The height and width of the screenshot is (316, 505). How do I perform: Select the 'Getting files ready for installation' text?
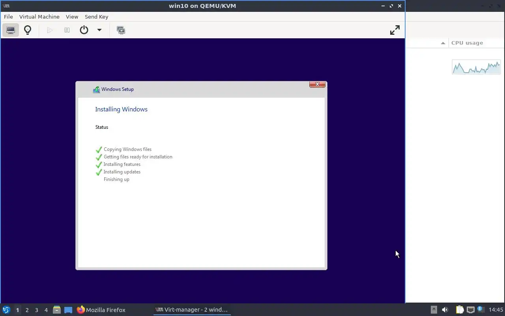(138, 157)
